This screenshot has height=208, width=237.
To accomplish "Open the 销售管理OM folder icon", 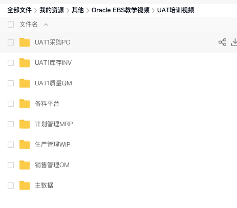I will click(x=25, y=165).
